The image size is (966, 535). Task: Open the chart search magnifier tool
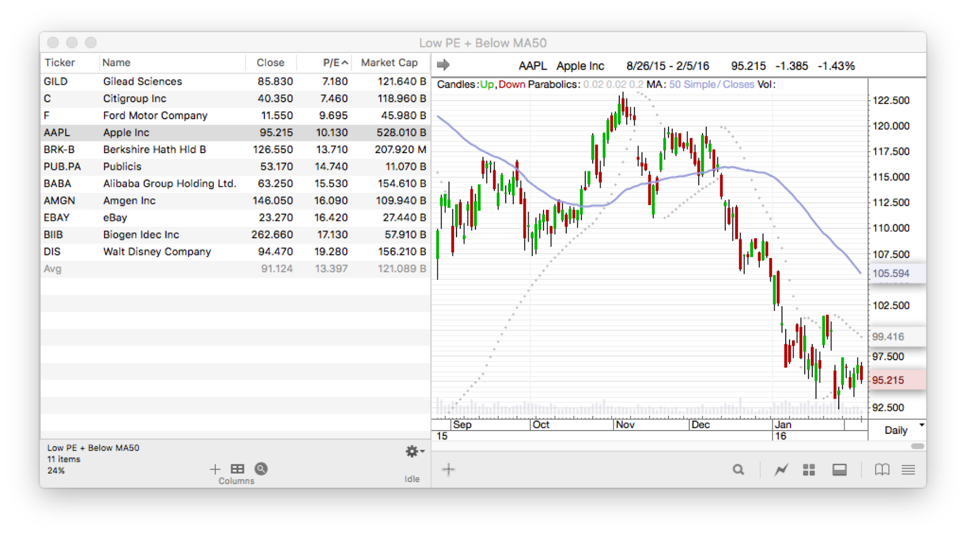coord(738,469)
